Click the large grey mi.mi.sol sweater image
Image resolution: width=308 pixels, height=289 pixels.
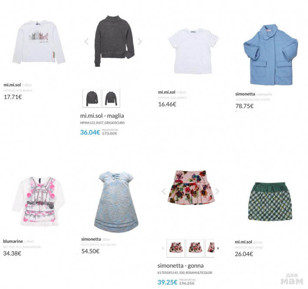[x=115, y=41]
